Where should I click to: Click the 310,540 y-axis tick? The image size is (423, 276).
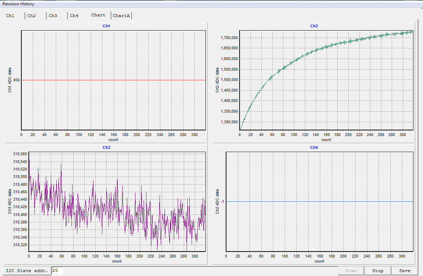tap(20, 162)
